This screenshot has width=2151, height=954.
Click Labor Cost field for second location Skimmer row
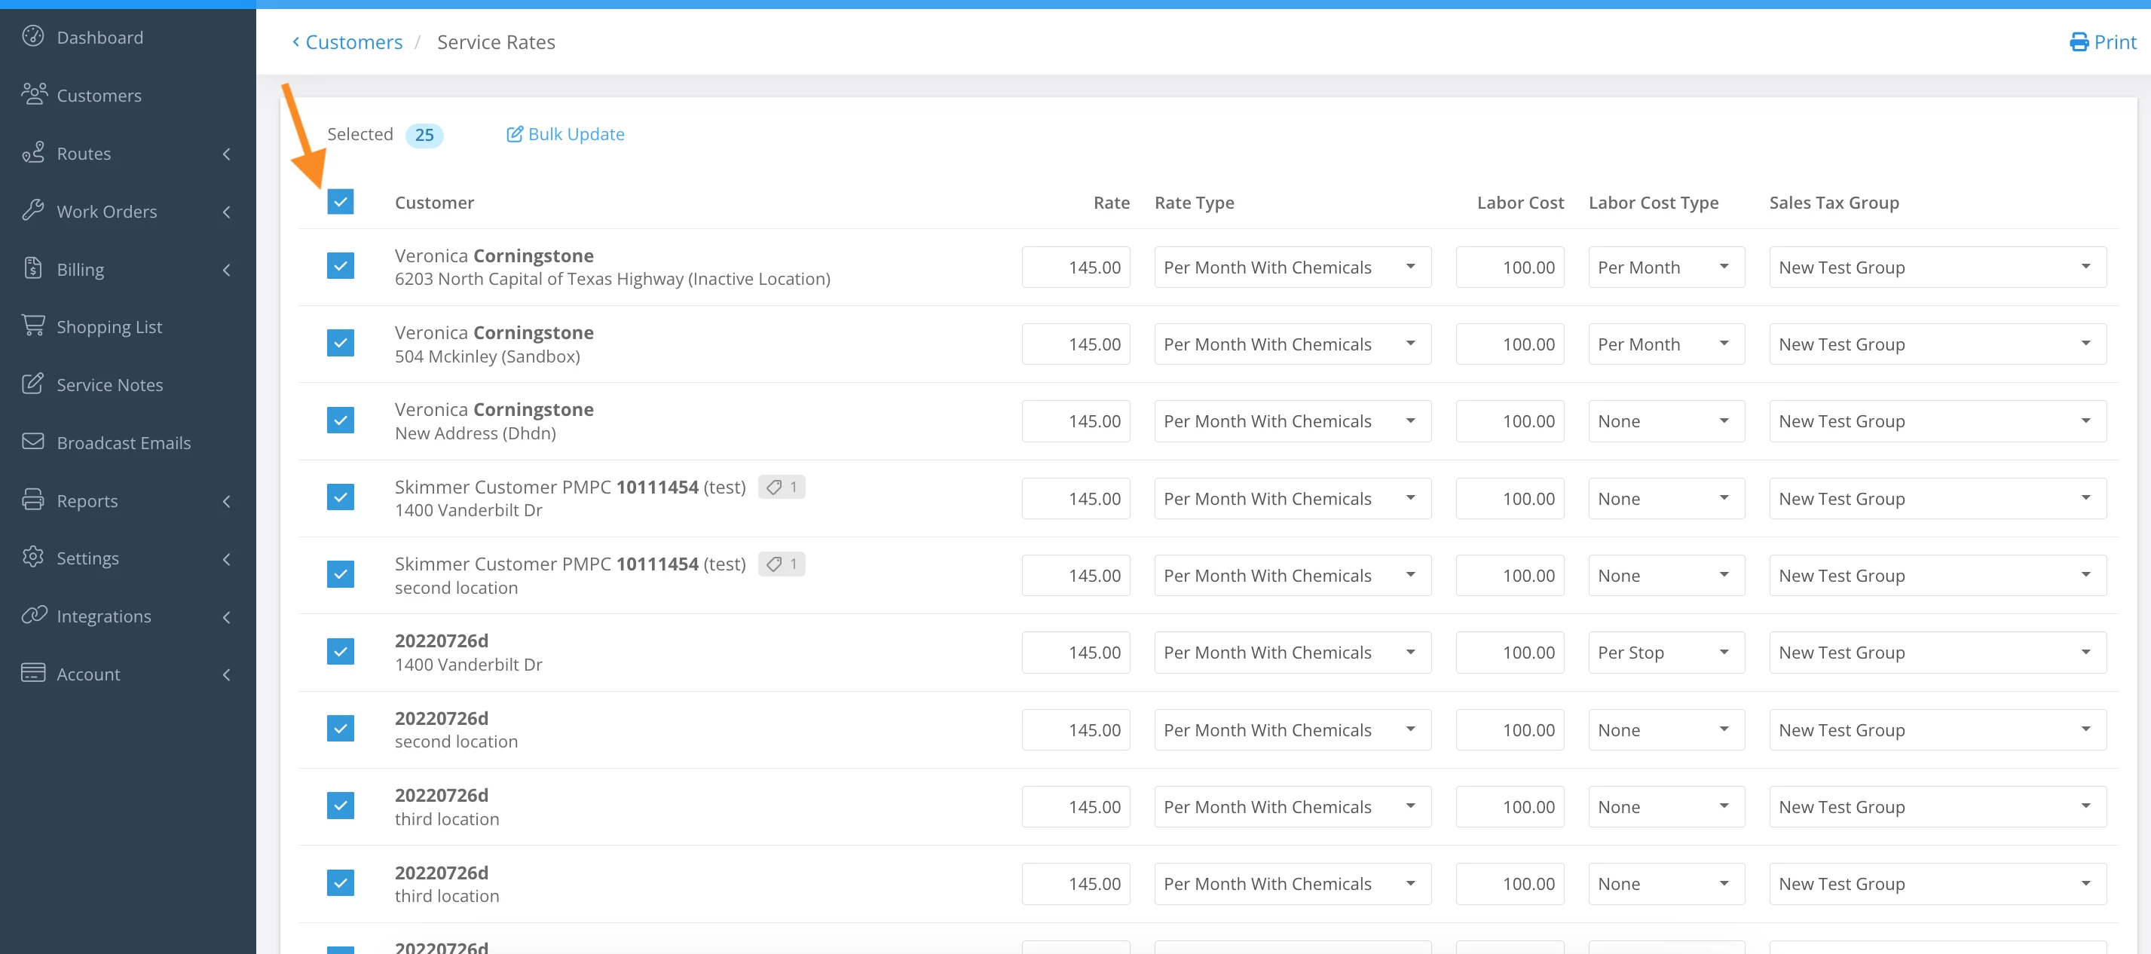click(x=1509, y=576)
